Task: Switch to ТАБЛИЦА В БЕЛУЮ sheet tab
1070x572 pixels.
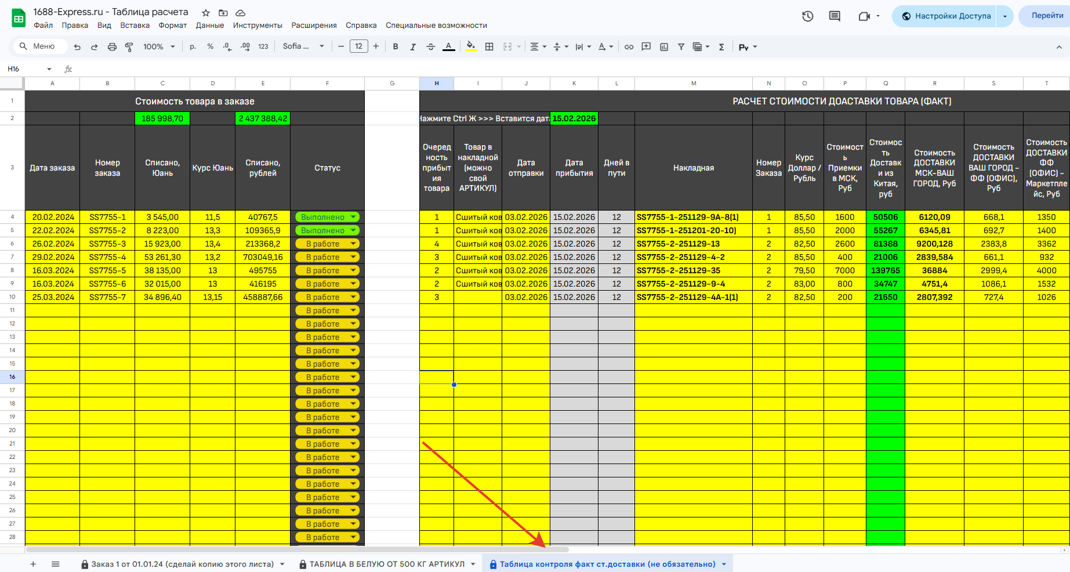Action: [387, 564]
